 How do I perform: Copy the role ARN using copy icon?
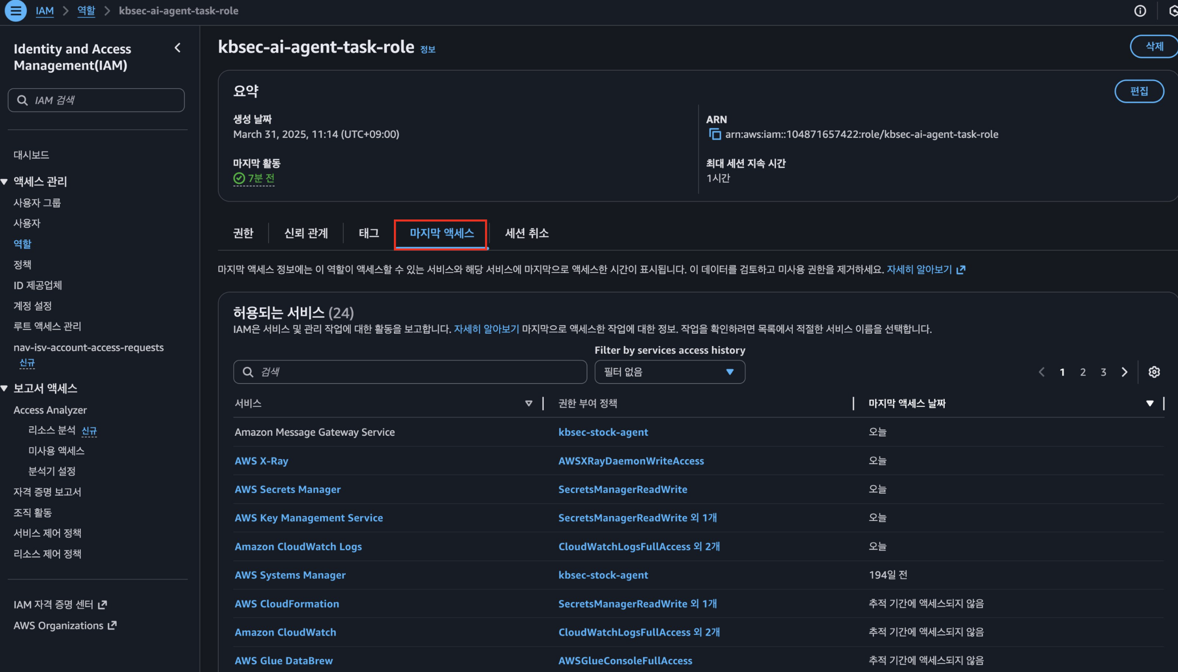pyautogui.click(x=715, y=134)
